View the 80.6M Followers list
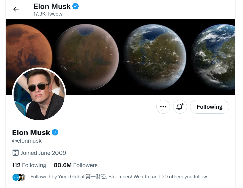243x188 pixels. (76, 165)
